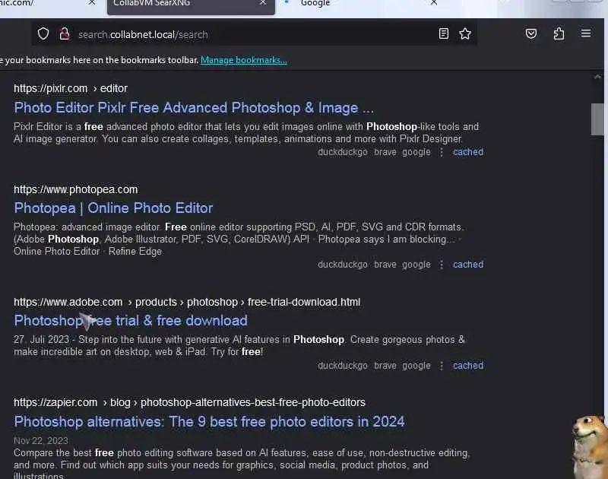Viewport: 608px width, 479px height.
Task: Click the Nov 22, 2023 date text
Action: (x=41, y=441)
